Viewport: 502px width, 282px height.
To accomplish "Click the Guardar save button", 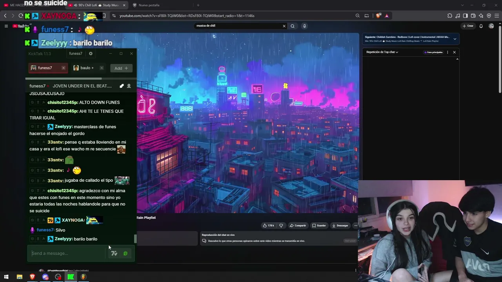I will (x=319, y=226).
